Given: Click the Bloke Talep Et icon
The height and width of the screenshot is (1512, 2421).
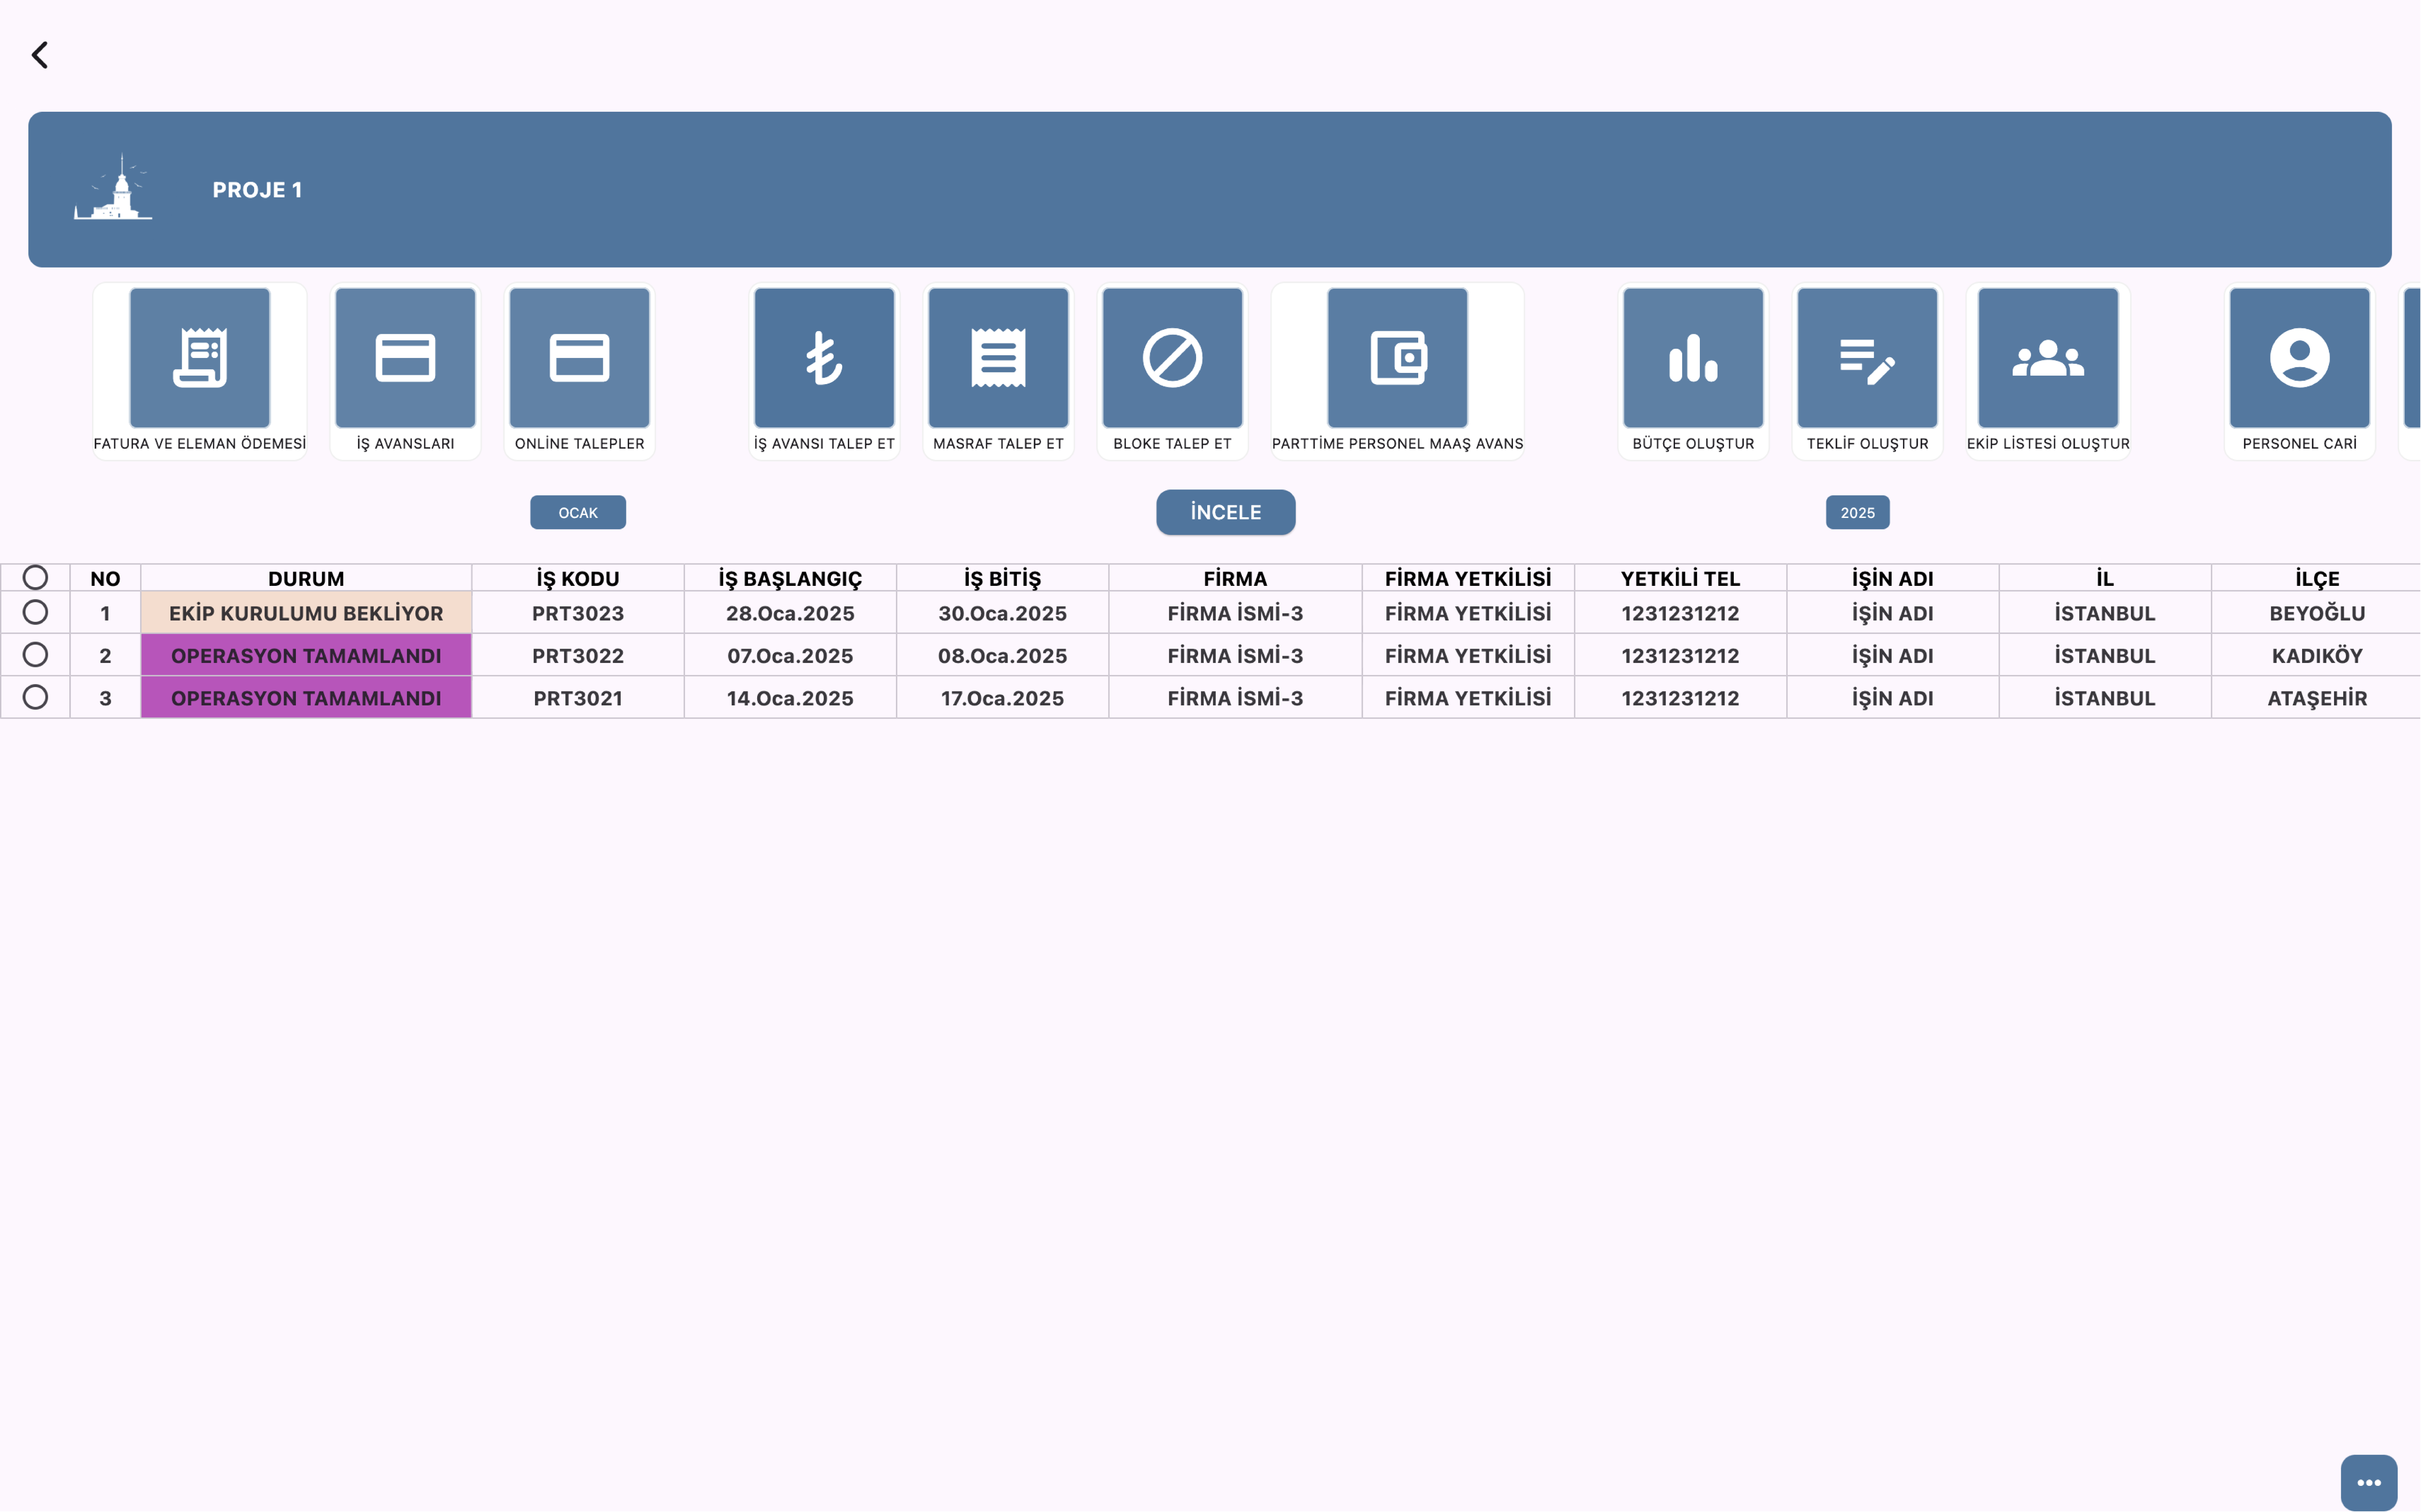Looking at the screenshot, I should [1172, 358].
